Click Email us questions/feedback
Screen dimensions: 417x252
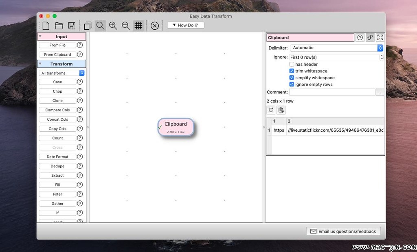pos(343,231)
